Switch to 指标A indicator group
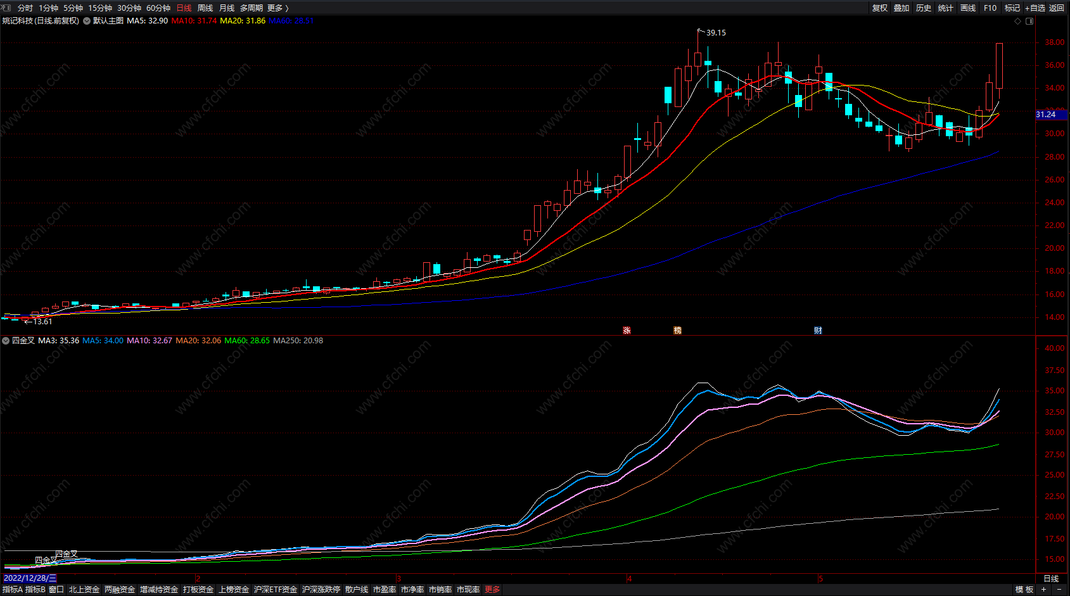 pos(13,590)
